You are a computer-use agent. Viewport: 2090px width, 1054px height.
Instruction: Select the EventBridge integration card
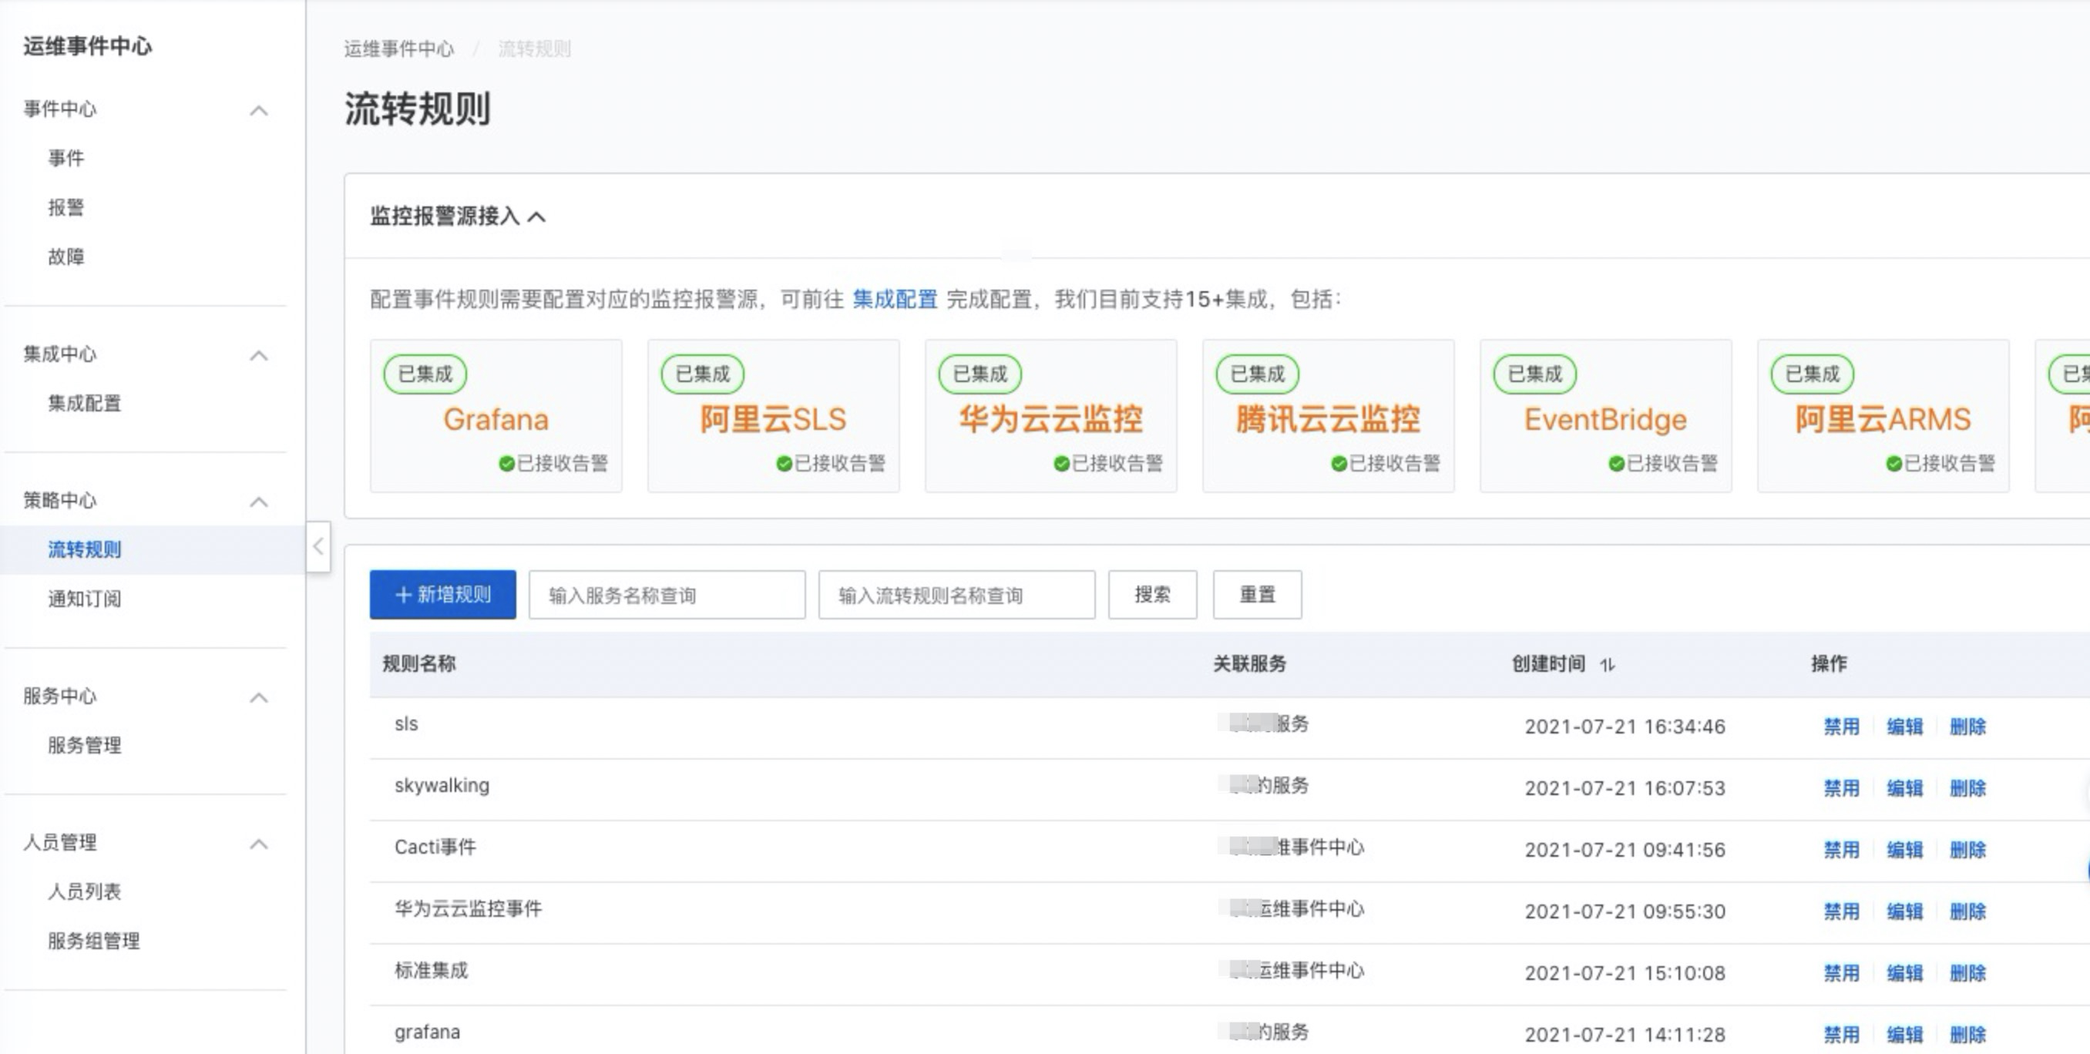click(1605, 415)
